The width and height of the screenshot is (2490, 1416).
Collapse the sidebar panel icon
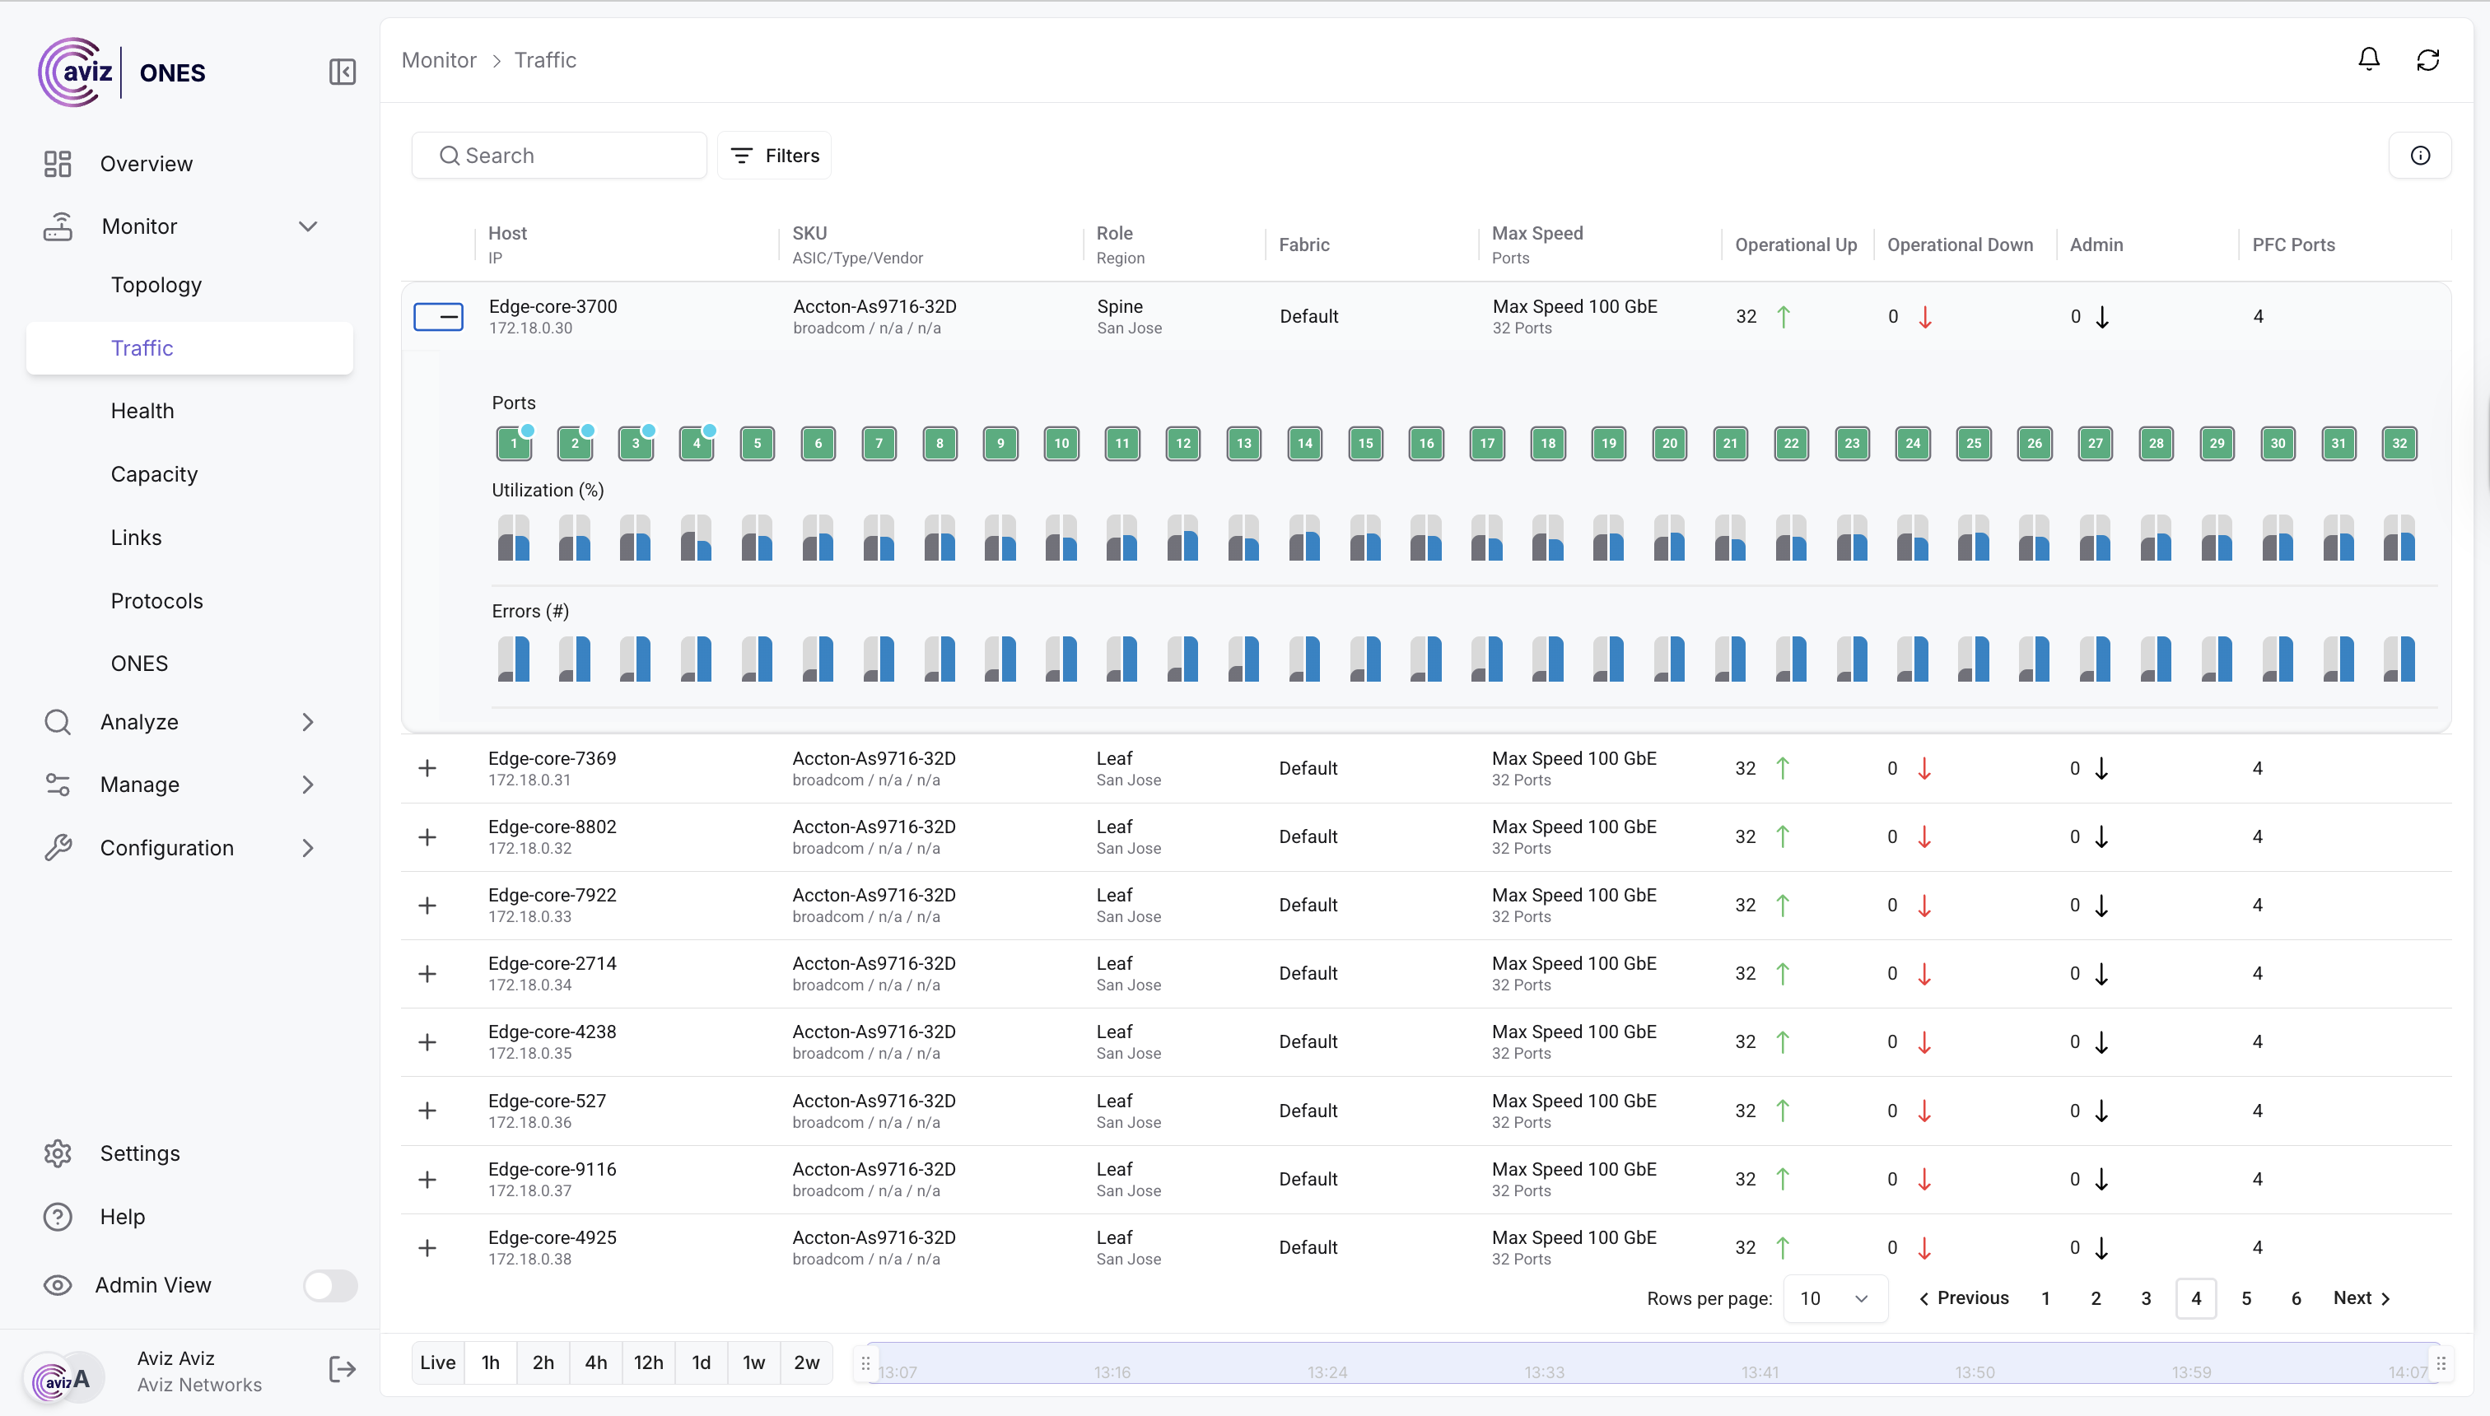343,72
